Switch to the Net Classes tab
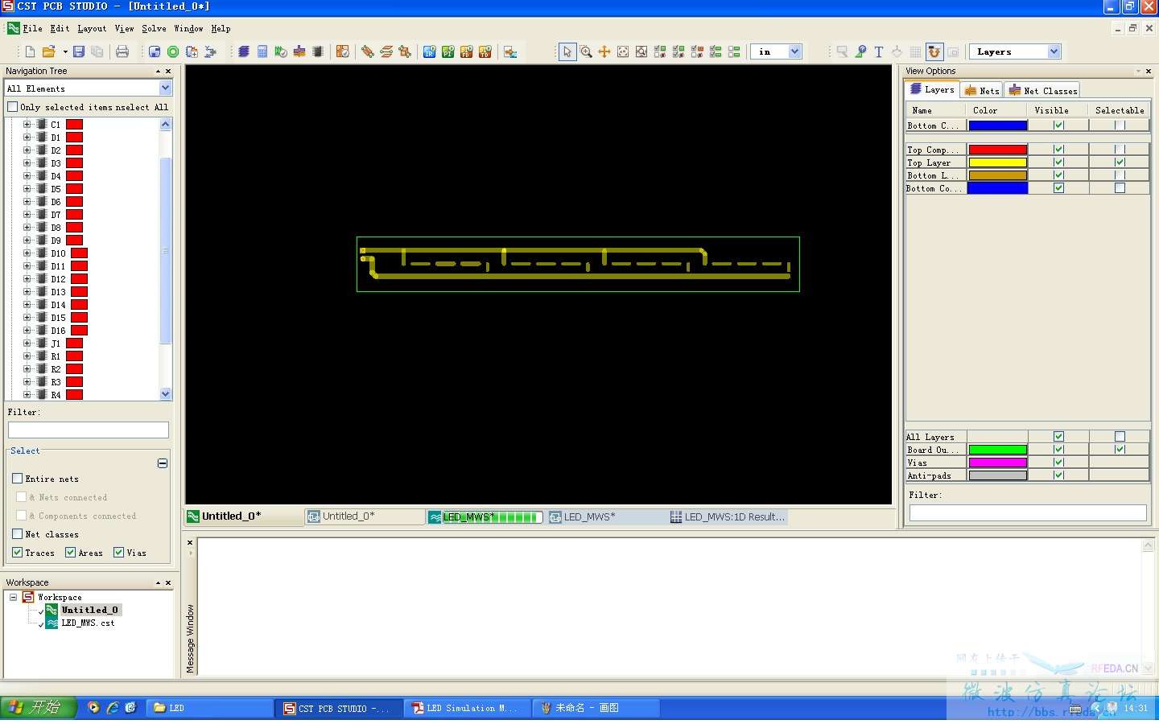The image size is (1159, 724). 1043,91
